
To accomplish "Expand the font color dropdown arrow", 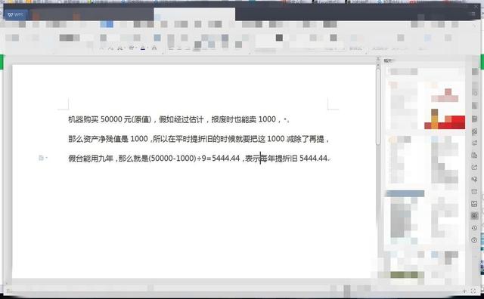I will pyautogui.click(x=147, y=48).
